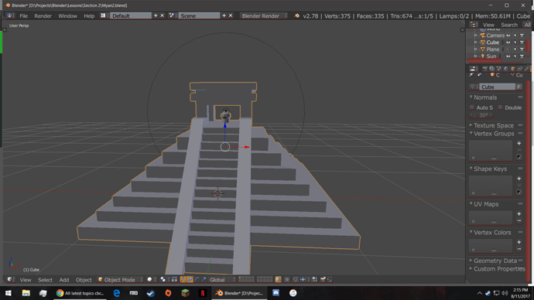Click the Cube mesh data name field
The image size is (534, 300).
coord(498,87)
